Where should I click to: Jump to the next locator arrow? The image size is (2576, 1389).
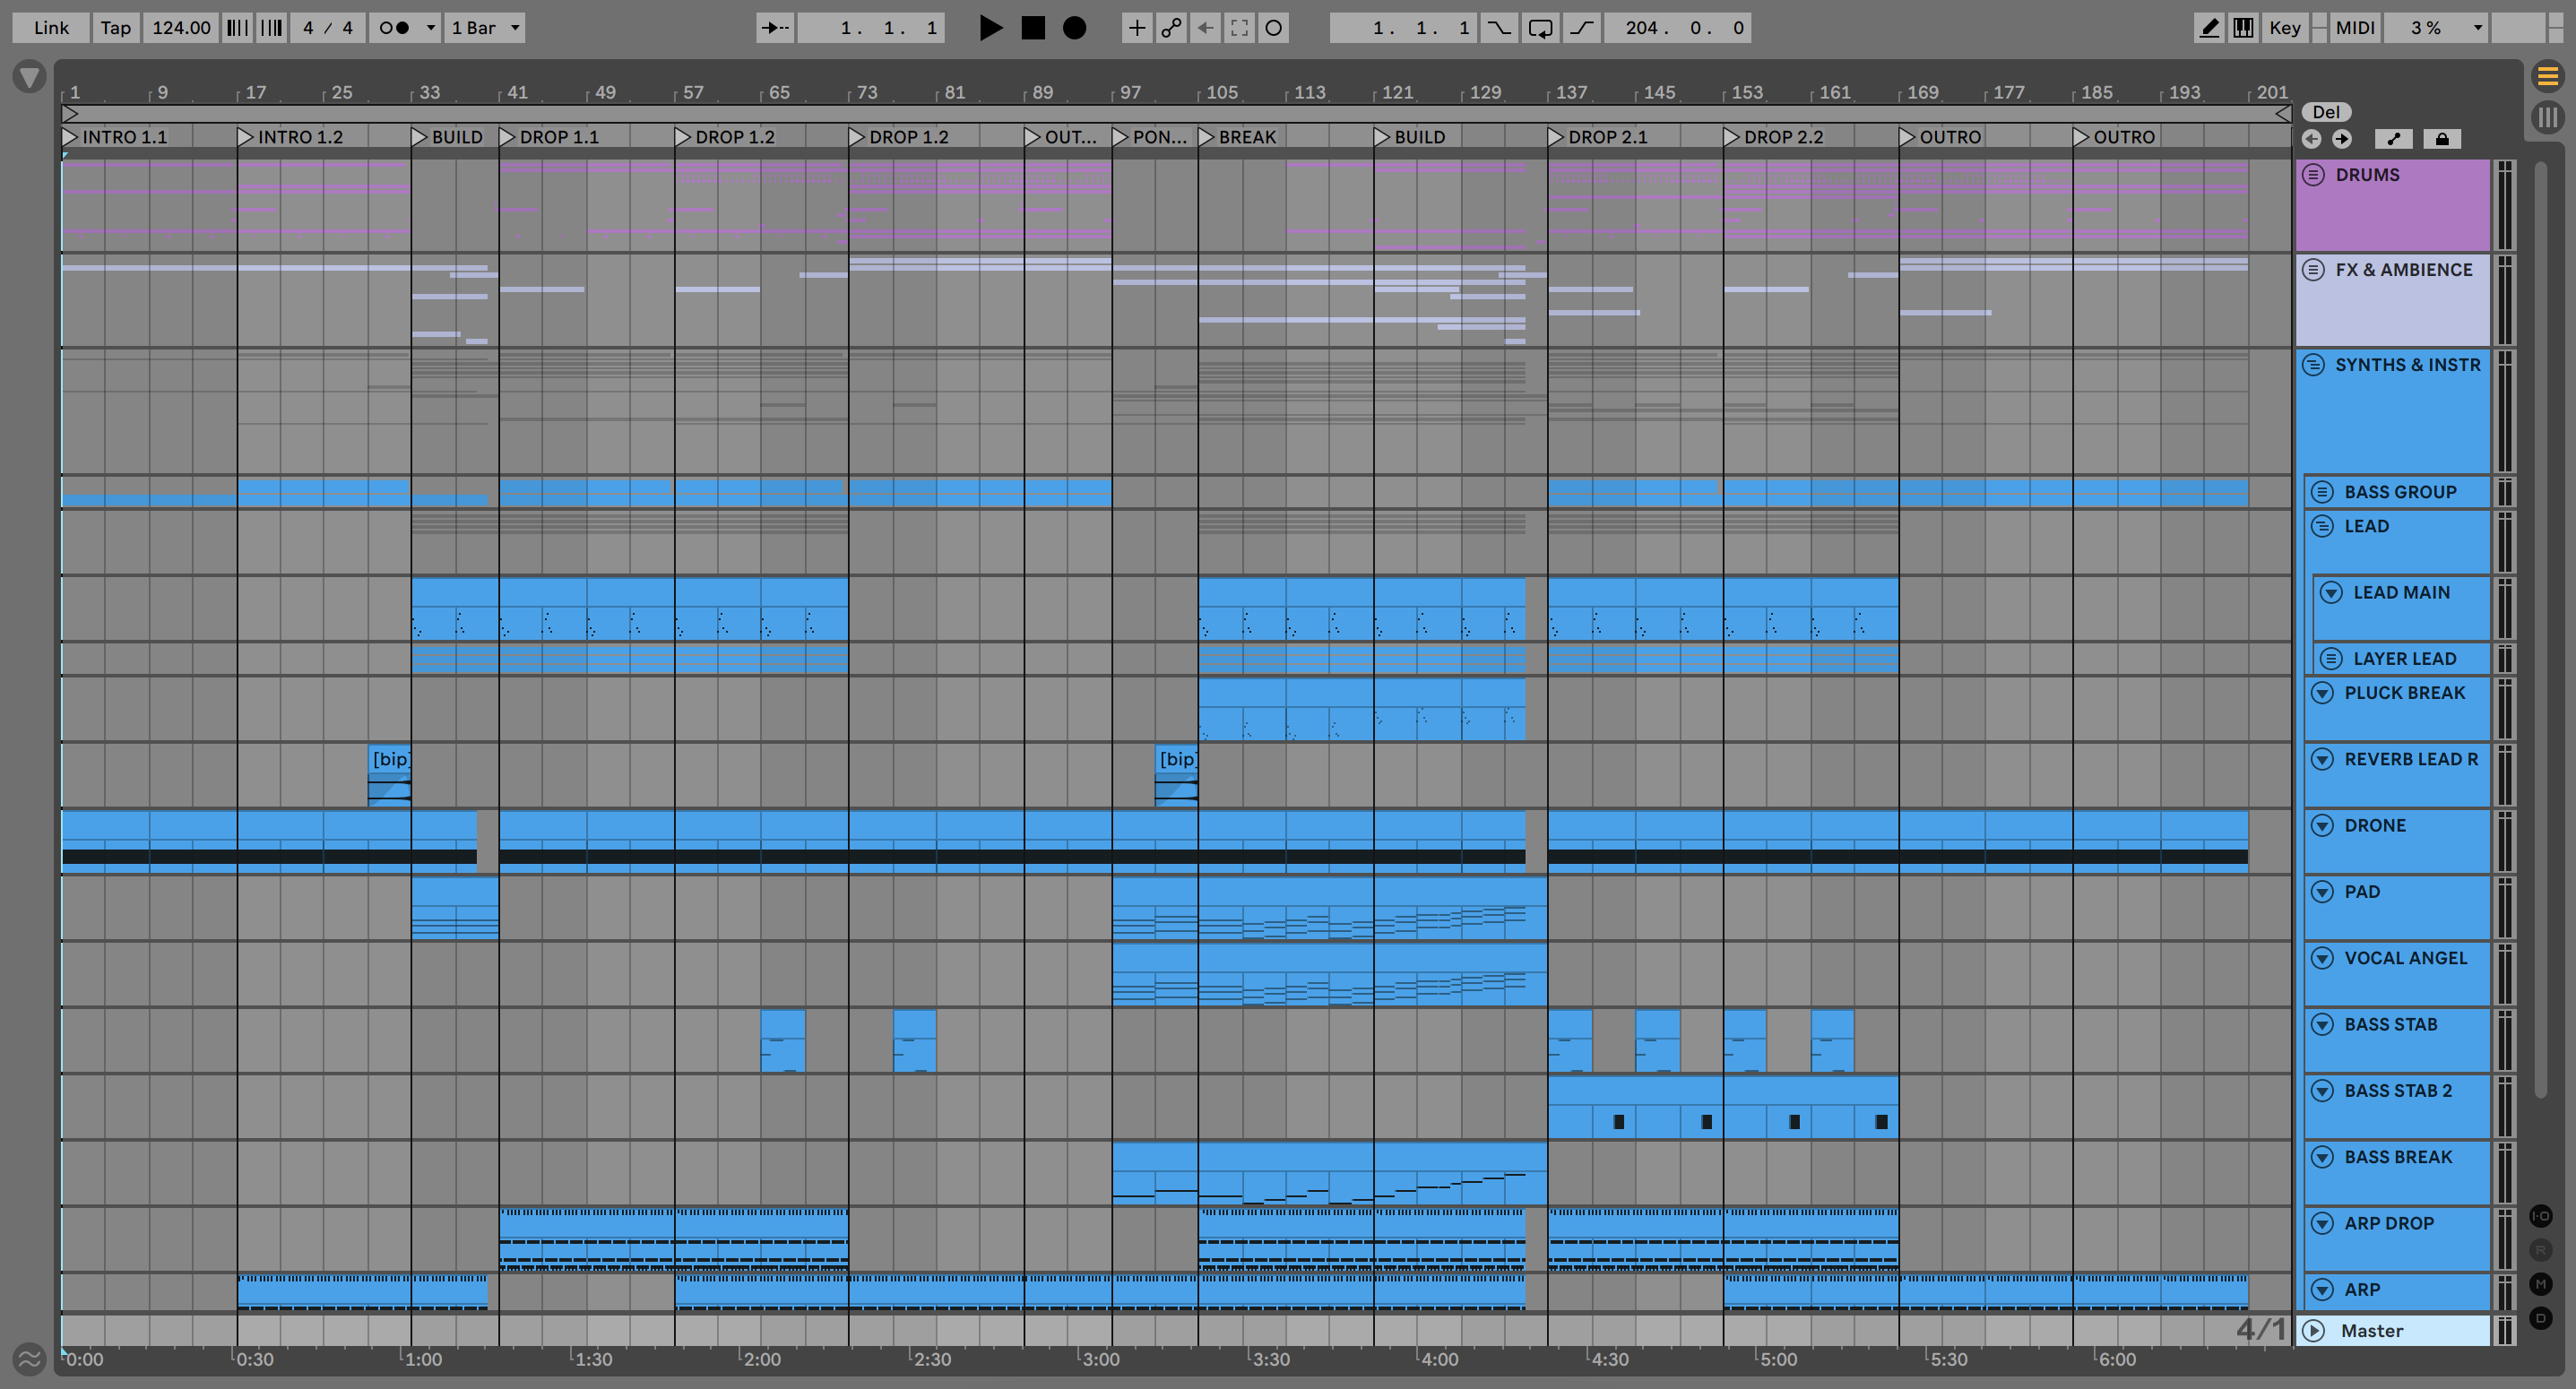(2342, 139)
